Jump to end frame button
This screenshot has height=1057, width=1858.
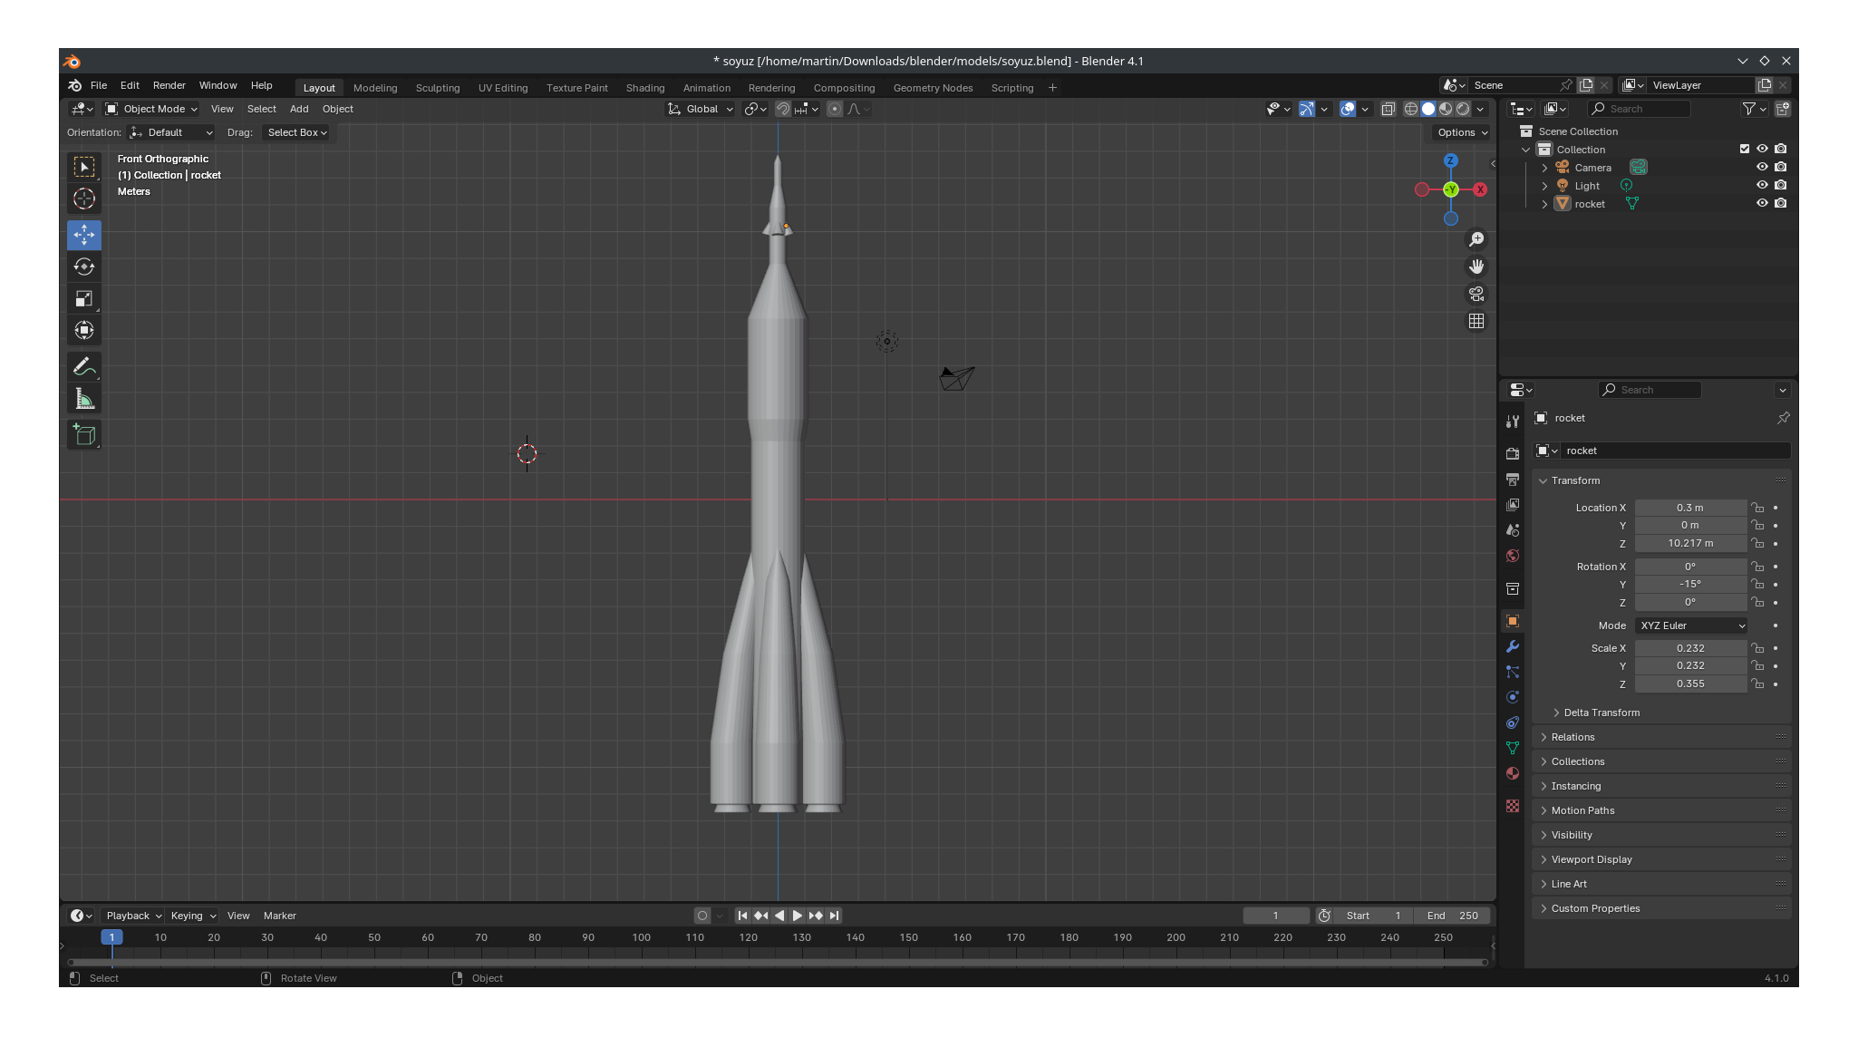point(835,916)
